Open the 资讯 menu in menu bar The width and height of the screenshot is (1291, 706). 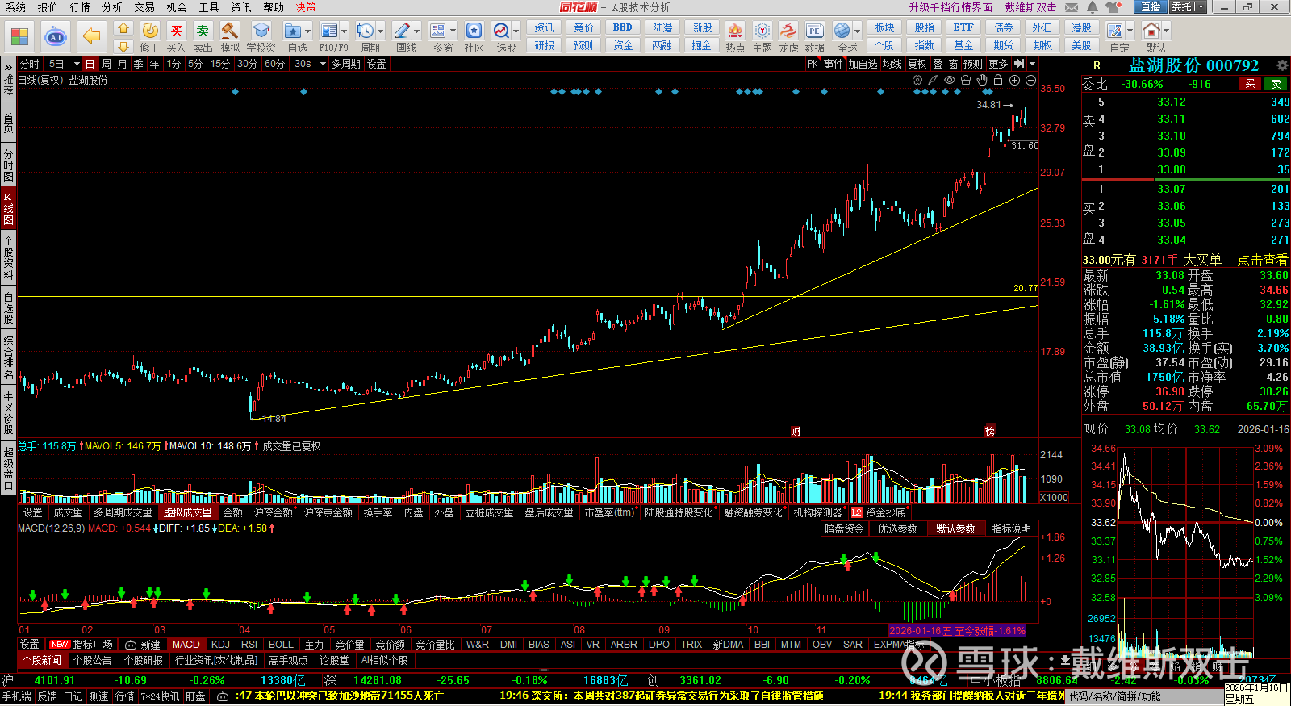241,7
